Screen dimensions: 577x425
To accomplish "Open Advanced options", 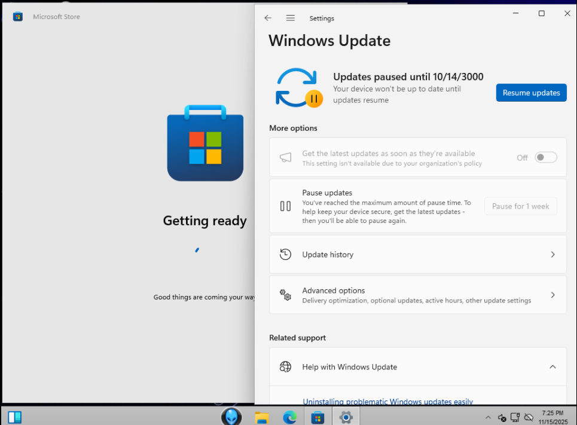I will 418,295.
